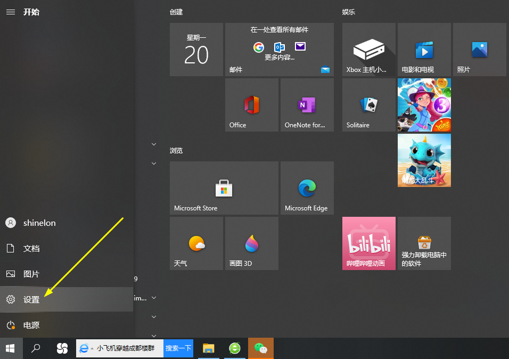Open the 哔哩哔哩动画 bilibili tile
The height and width of the screenshot is (359, 509).
(369, 243)
